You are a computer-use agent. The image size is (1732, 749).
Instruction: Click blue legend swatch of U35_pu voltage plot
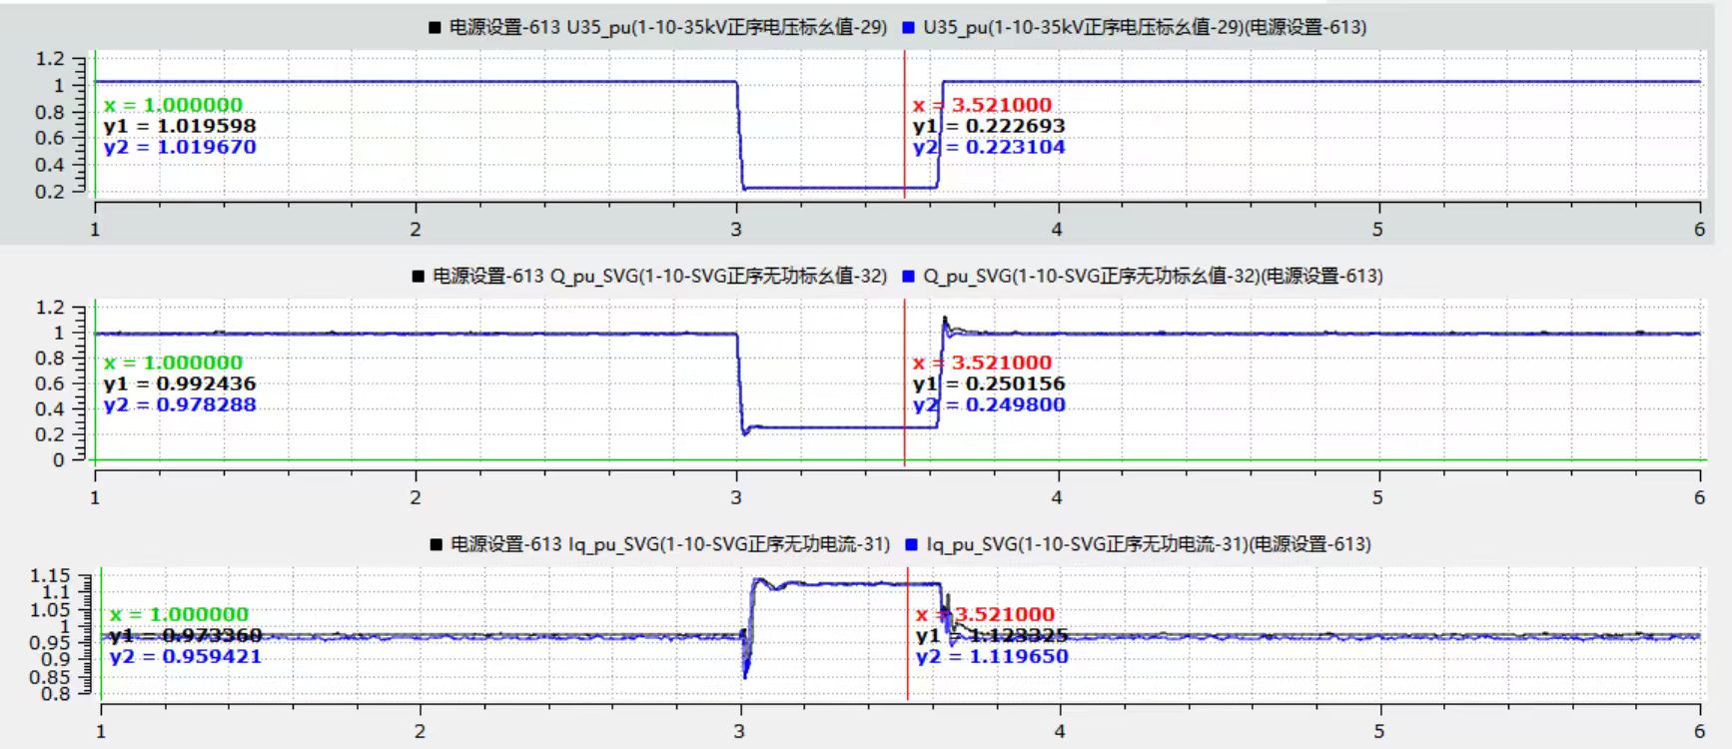coord(908,28)
